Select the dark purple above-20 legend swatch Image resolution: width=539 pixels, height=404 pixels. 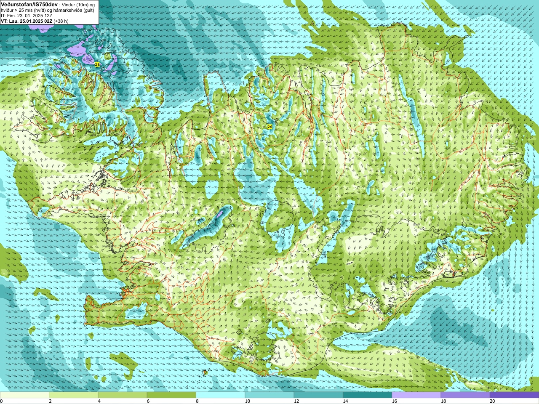pos(514,395)
